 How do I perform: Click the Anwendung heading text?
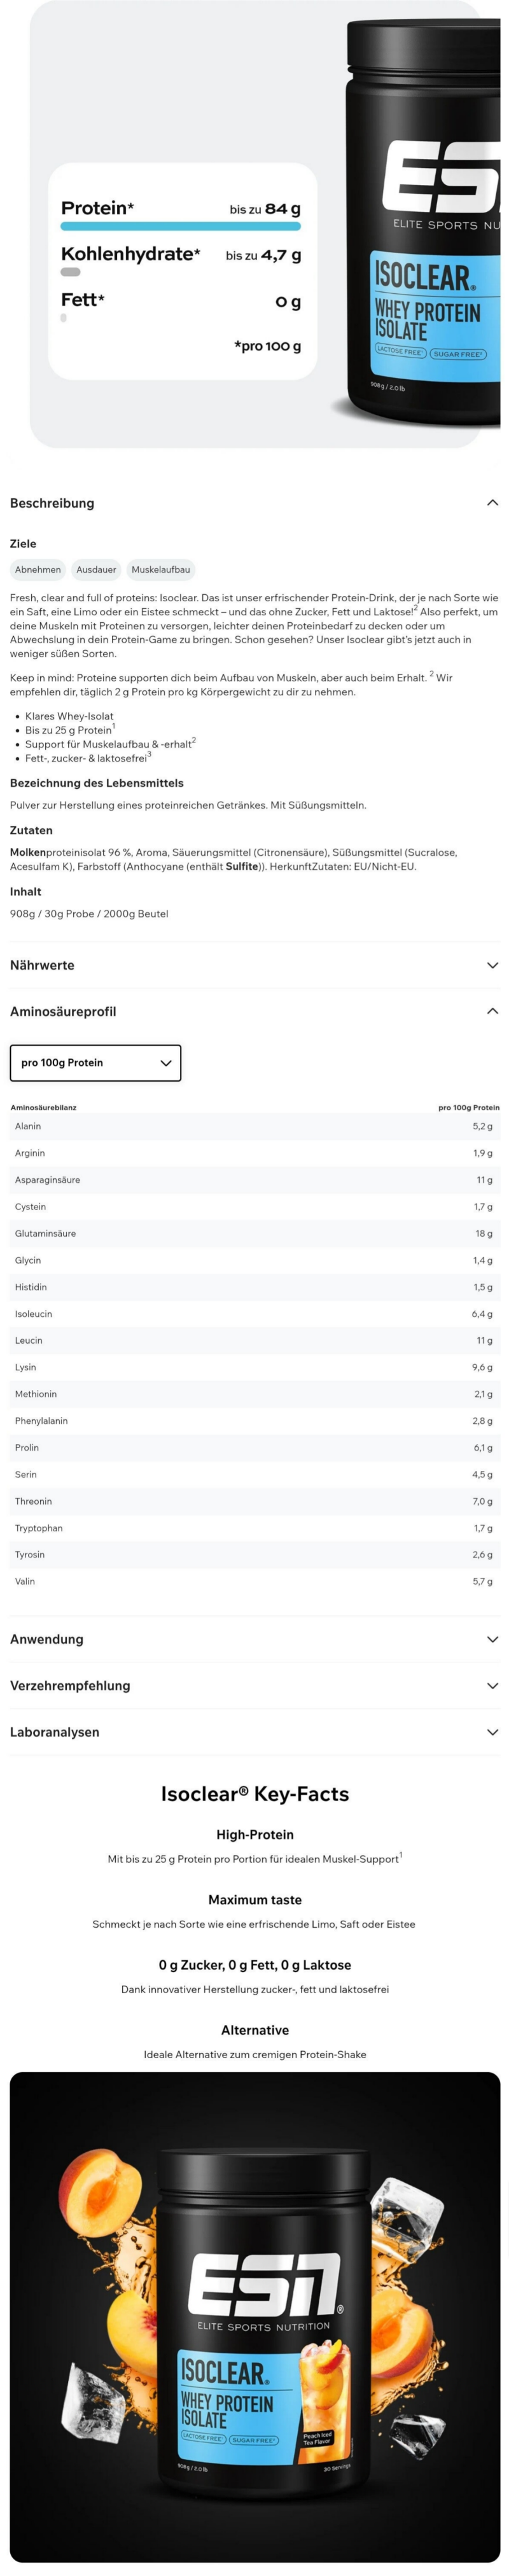tap(47, 1639)
